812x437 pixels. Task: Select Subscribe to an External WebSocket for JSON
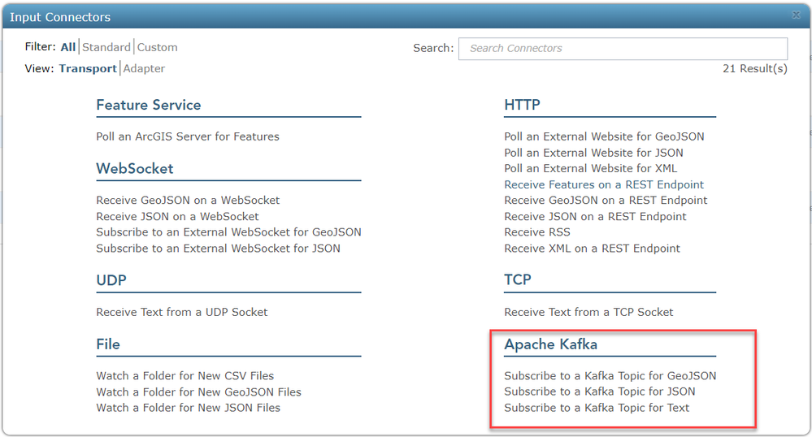pos(218,249)
